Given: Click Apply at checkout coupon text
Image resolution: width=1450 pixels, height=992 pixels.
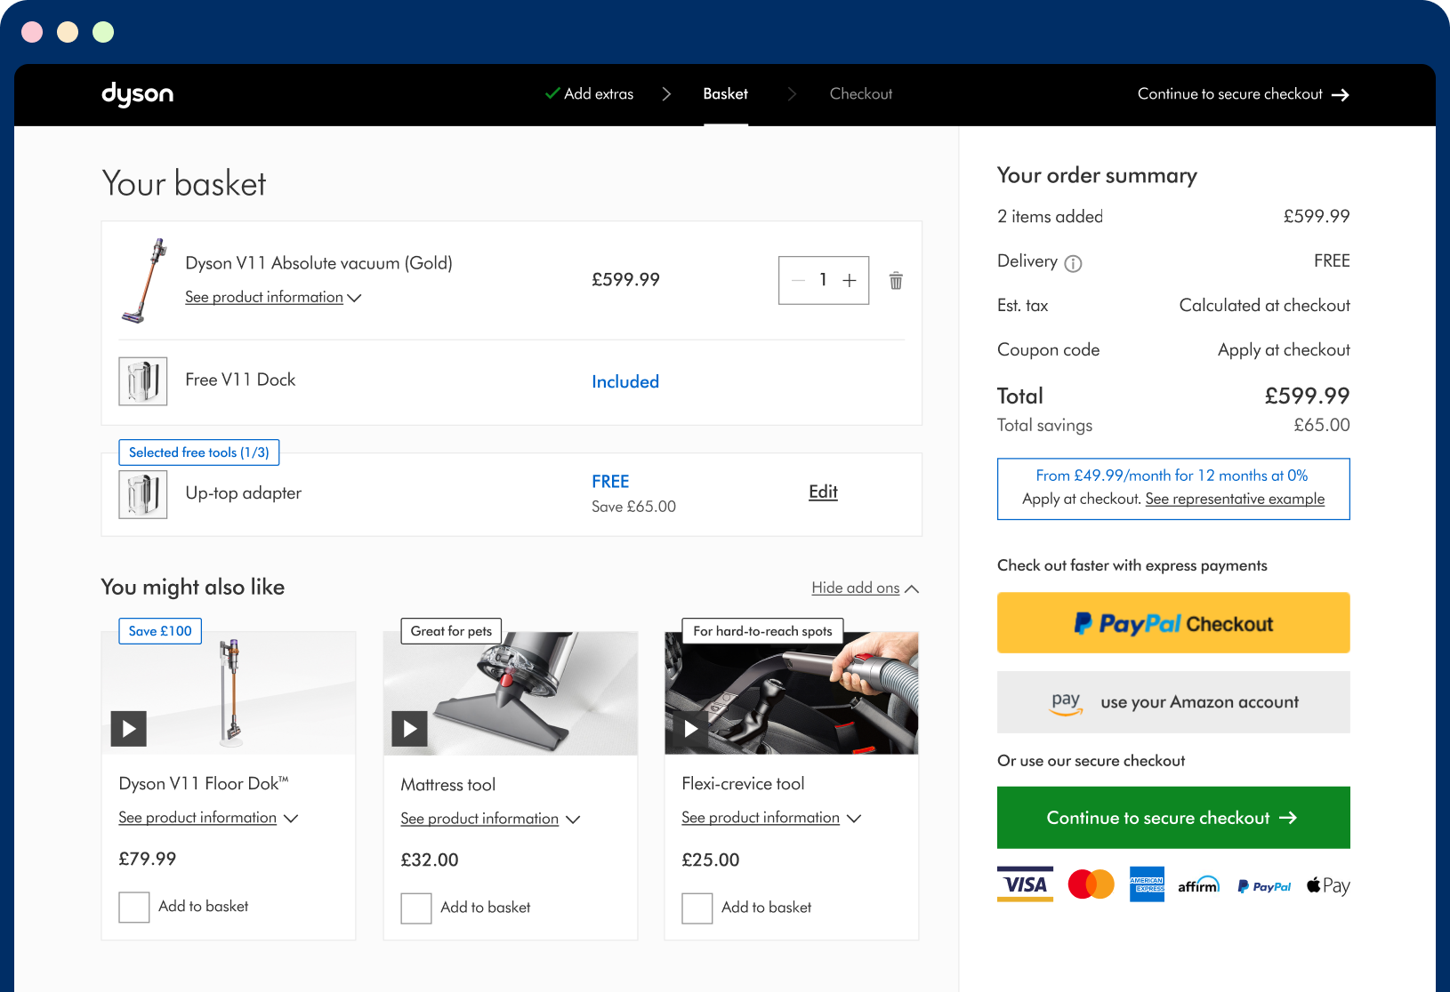Looking at the screenshot, I should pyautogui.click(x=1284, y=350).
